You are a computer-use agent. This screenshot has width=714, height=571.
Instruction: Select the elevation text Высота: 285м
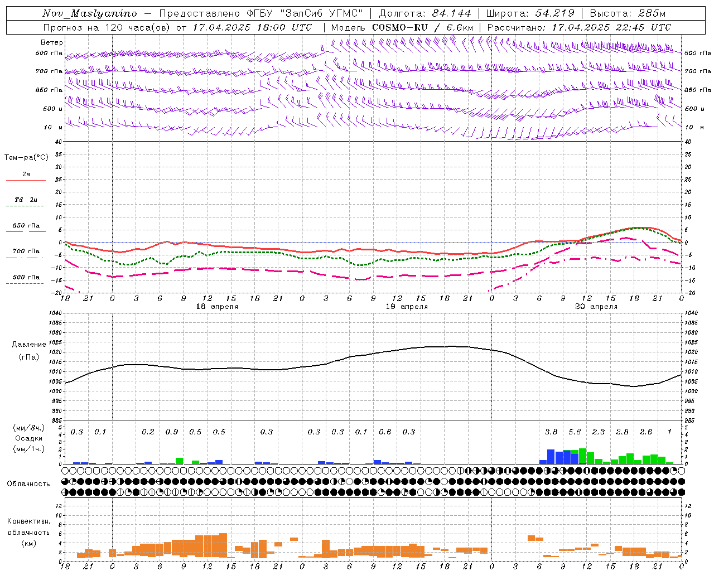(628, 13)
